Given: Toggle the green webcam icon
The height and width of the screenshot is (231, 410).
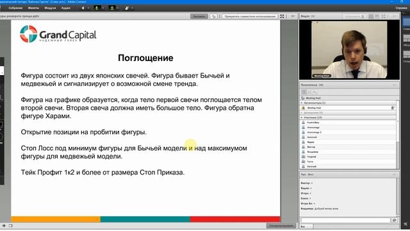Looking at the screenshot, I should click(x=112, y=8).
